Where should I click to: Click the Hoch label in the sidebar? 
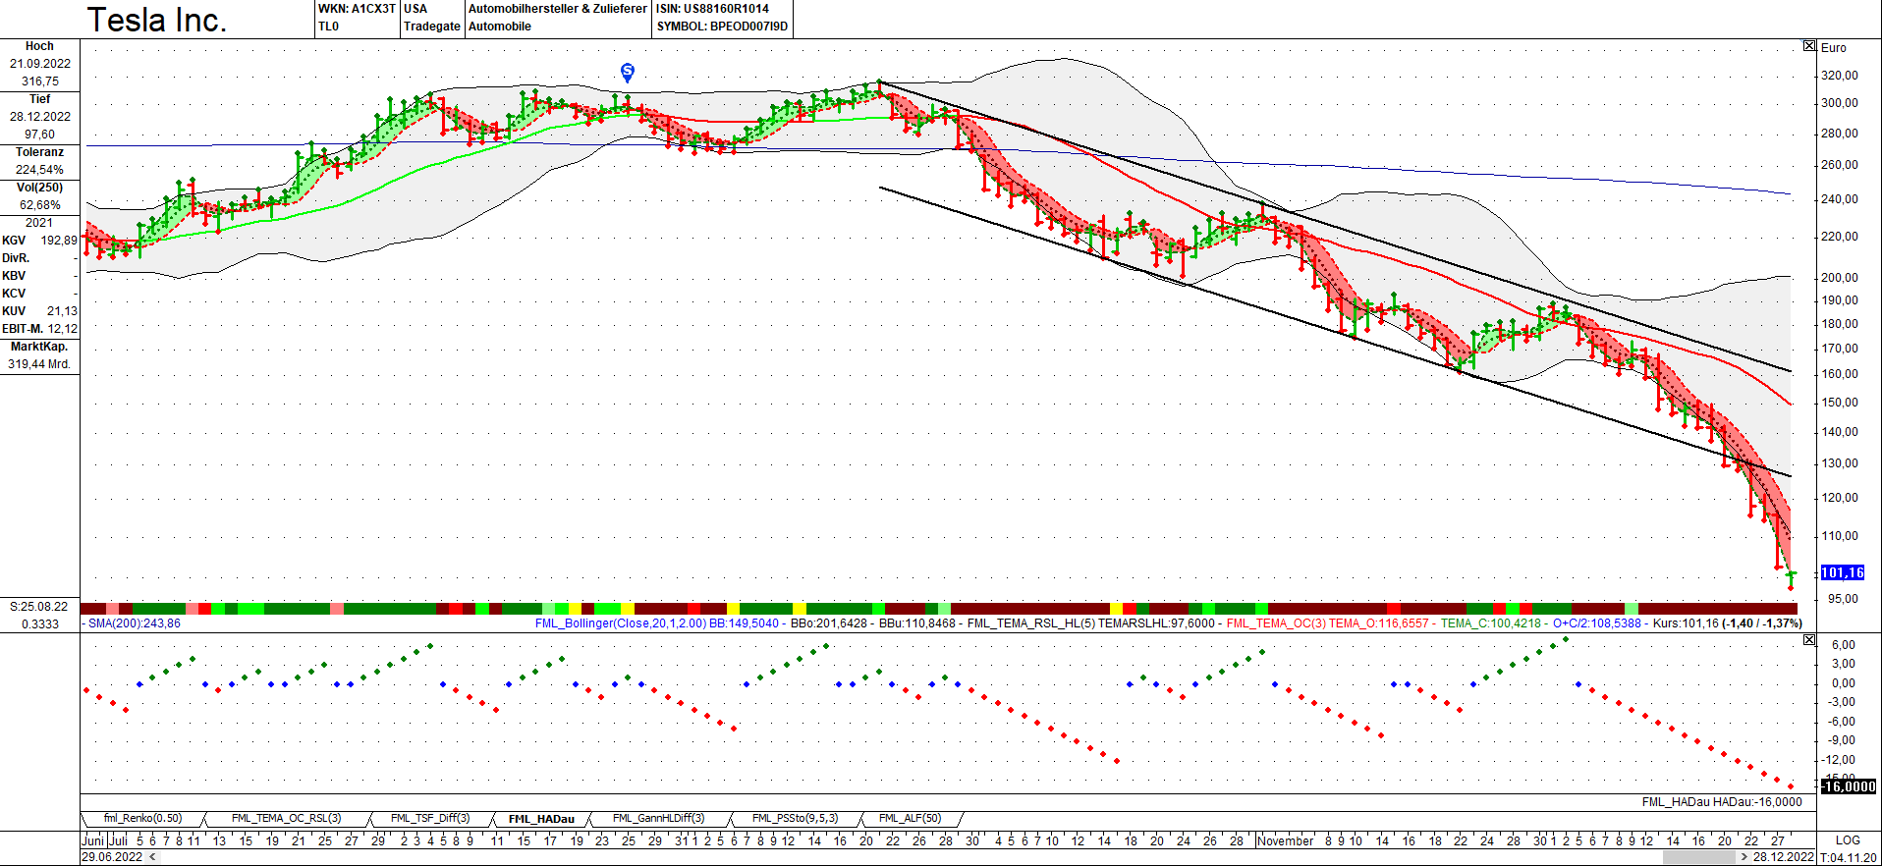(39, 46)
